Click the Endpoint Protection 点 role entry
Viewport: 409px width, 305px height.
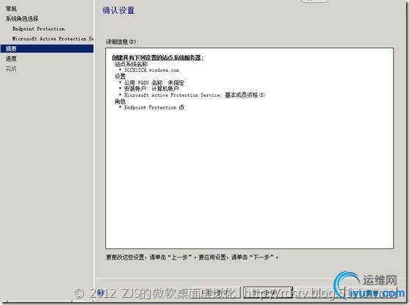[154, 107]
